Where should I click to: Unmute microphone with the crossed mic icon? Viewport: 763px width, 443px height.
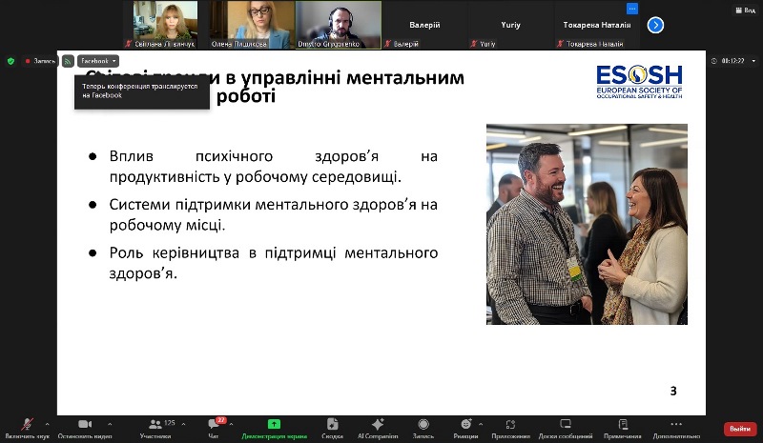pyautogui.click(x=28, y=425)
